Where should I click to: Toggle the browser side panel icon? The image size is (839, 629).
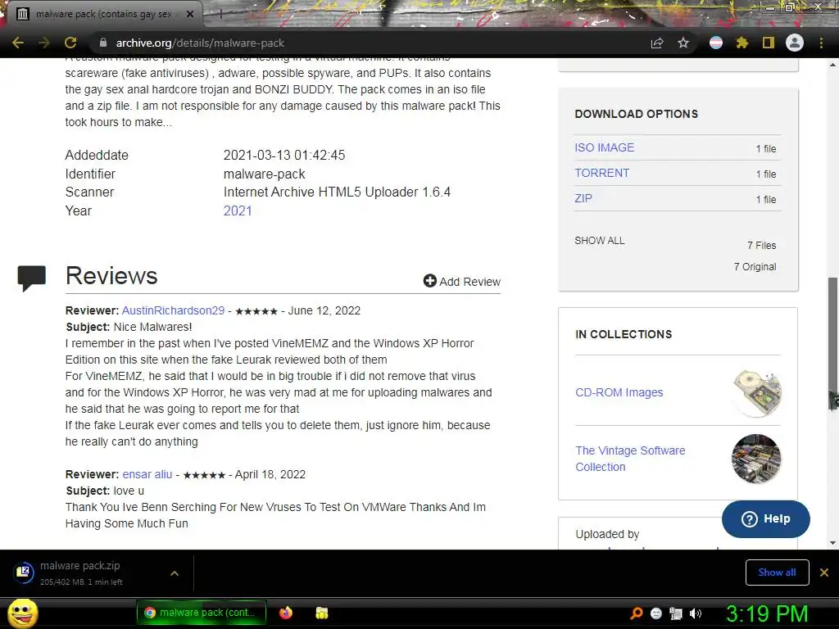pos(769,43)
